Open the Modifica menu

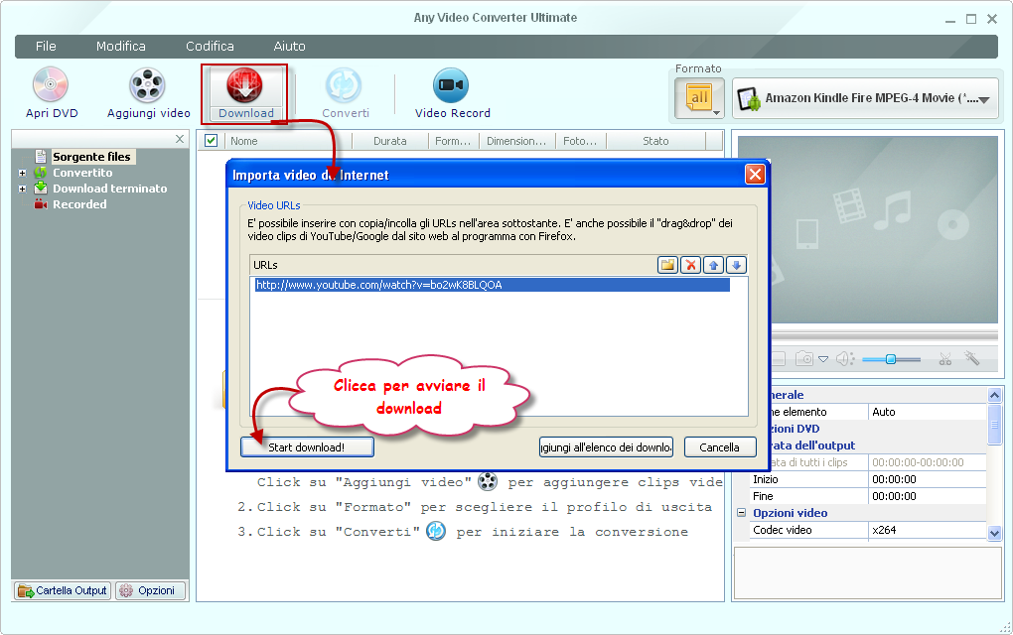click(121, 47)
